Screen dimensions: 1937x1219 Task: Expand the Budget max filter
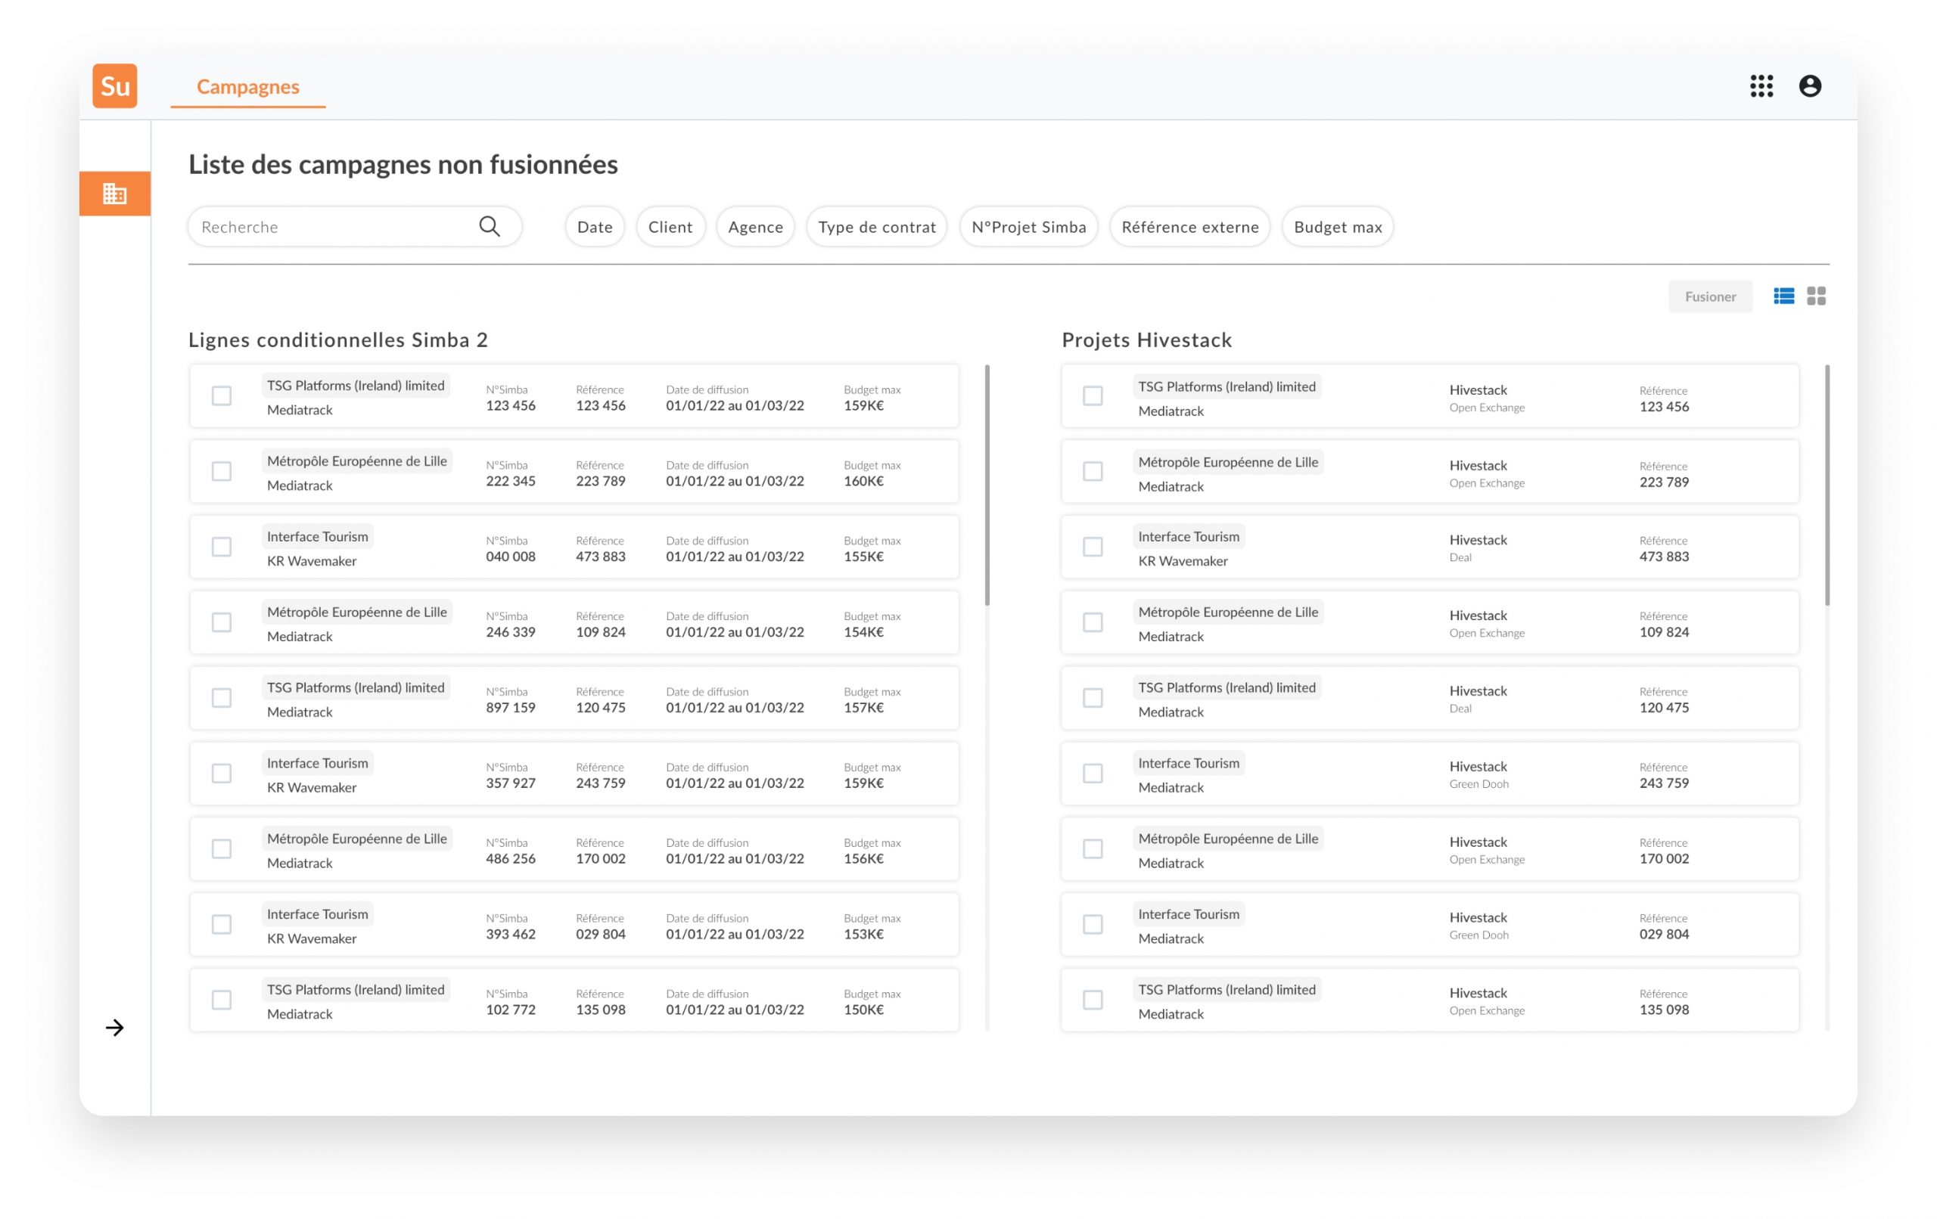(x=1337, y=227)
